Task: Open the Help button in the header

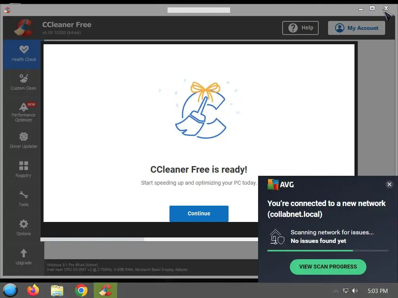Action: click(300, 28)
